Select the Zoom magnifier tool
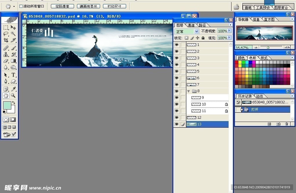The height and width of the screenshot is (193, 296). [13, 96]
